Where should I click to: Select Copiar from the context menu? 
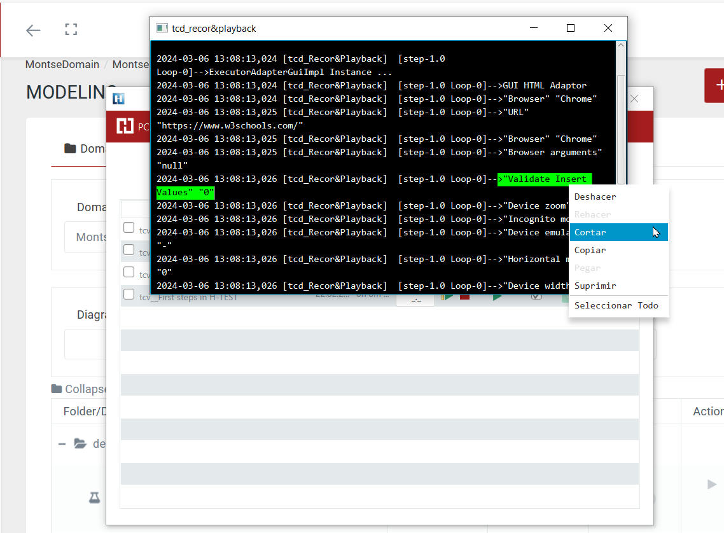tap(590, 250)
